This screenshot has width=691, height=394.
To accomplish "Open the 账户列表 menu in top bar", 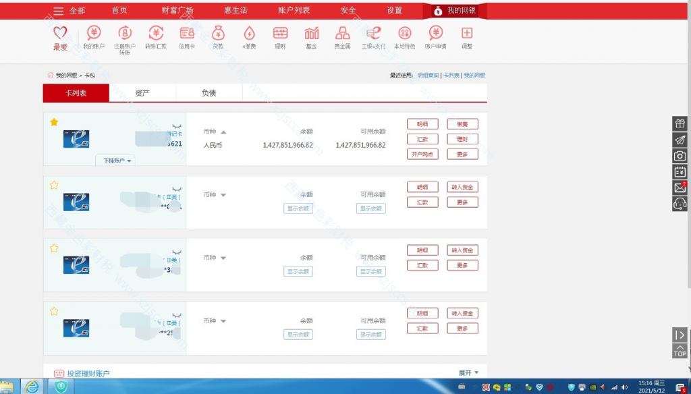I will click(294, 10).
